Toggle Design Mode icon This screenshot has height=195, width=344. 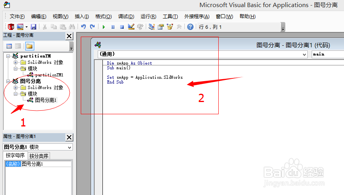[x=131, y=27]
